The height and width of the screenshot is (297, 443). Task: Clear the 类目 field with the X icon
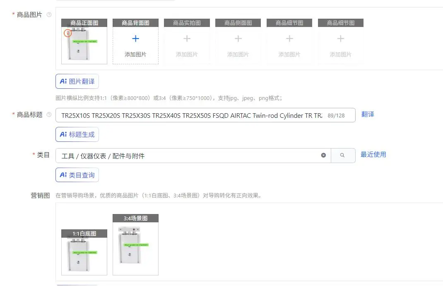[323, 155]
